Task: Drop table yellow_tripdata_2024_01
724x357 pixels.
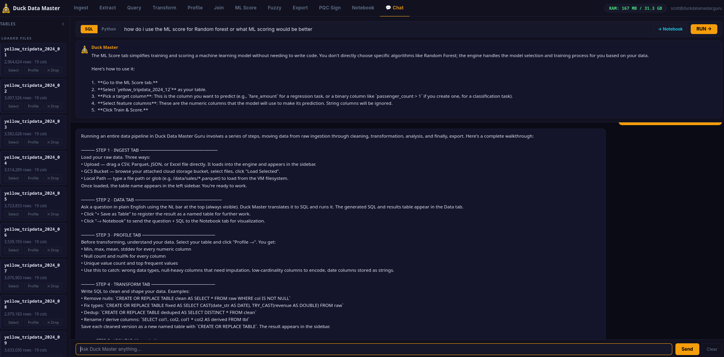Action: pyautogui.click(x=53, y=70)
